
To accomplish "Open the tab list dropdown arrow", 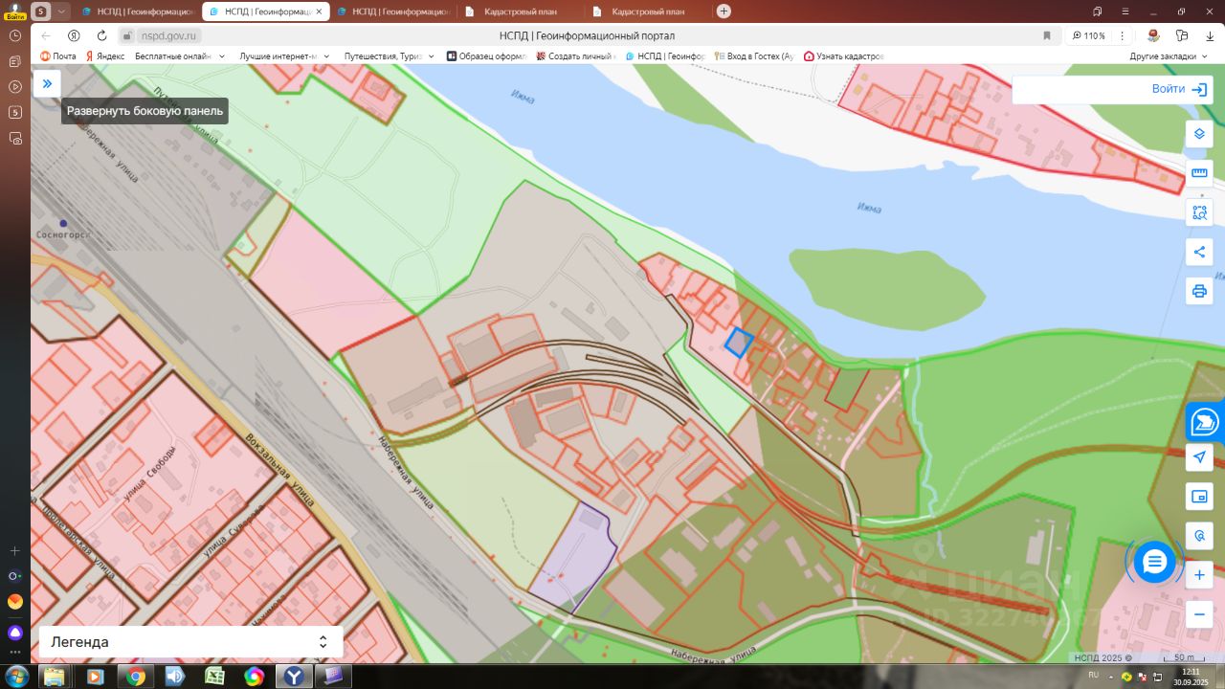I will pos(62,11).
